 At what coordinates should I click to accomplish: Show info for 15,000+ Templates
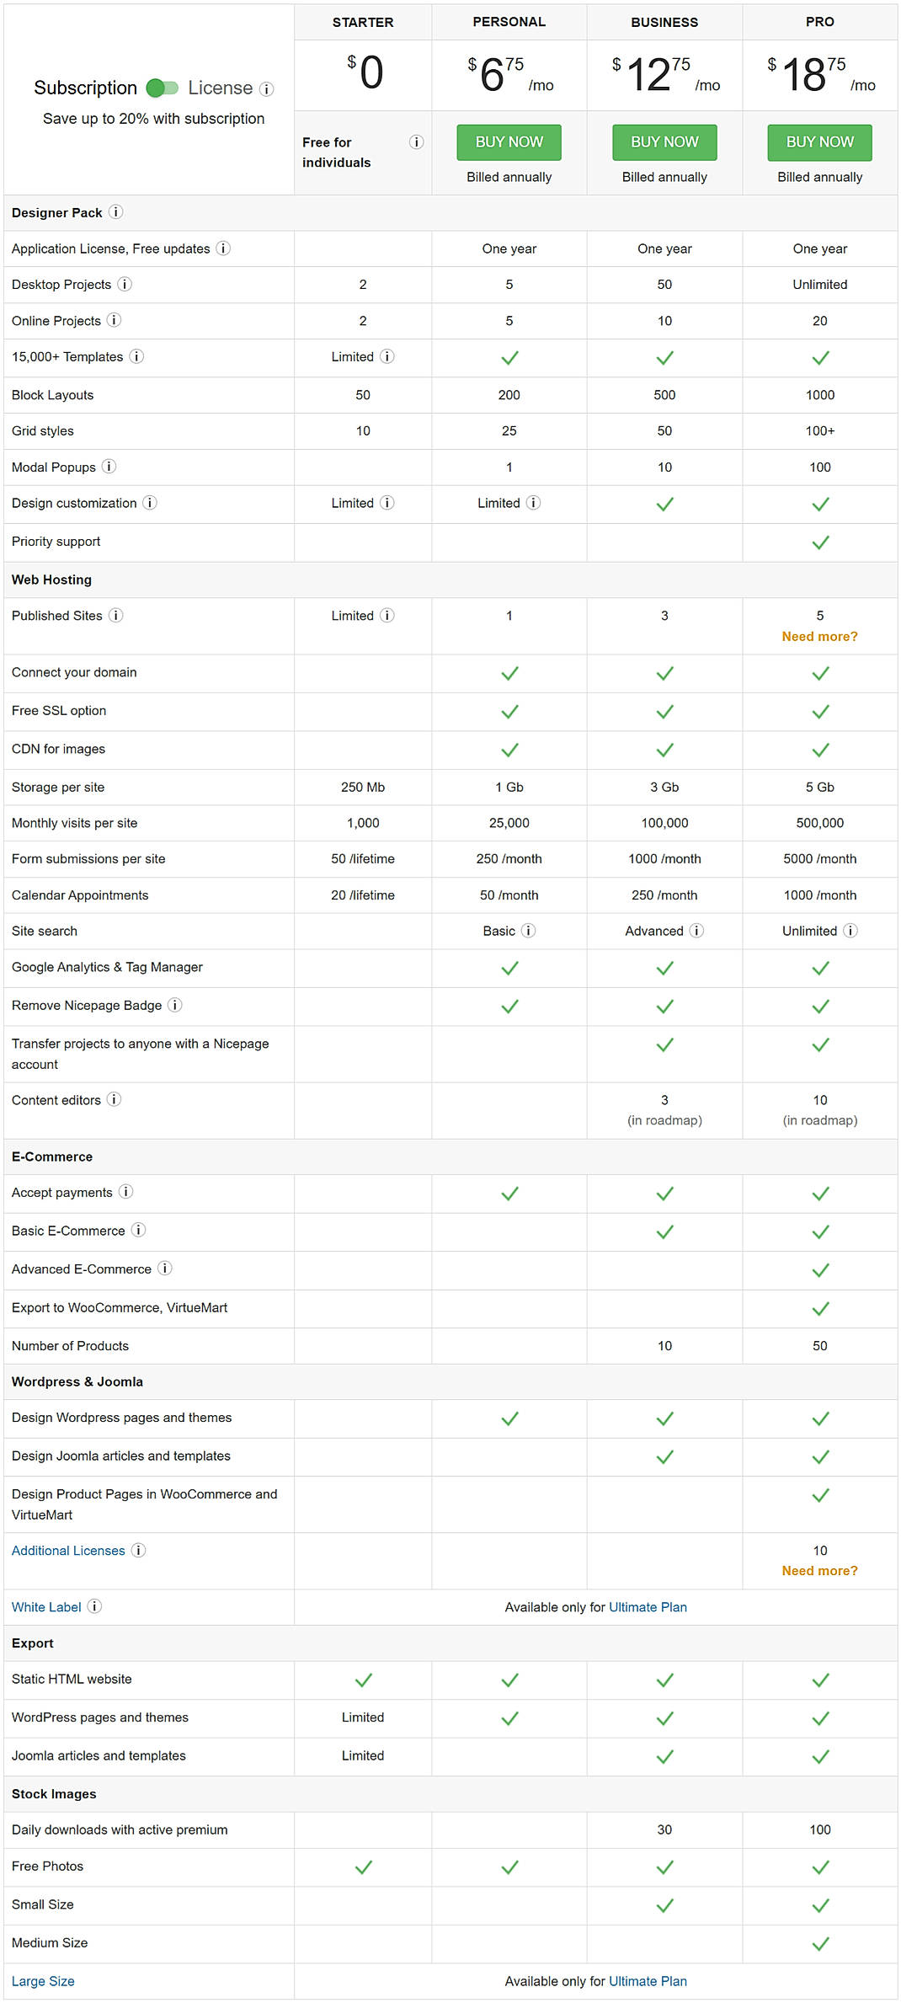[136, 356]
